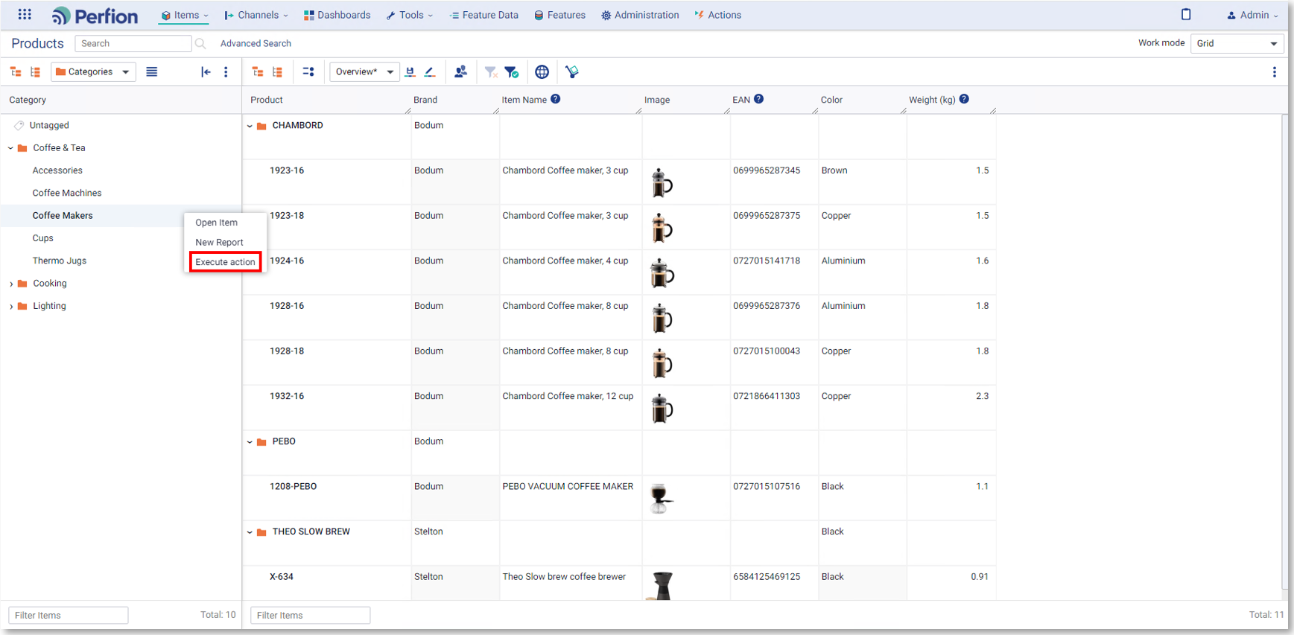Screen dimensions: 1294x635
Task: Expand the Cooking category
Action: coord(10,284)
